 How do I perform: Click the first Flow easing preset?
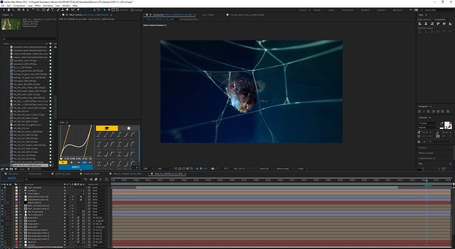click(x=99, y=135)
